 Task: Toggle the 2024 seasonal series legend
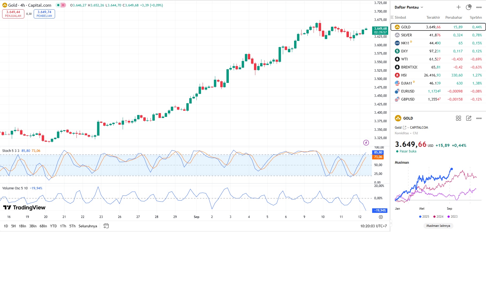438,217
